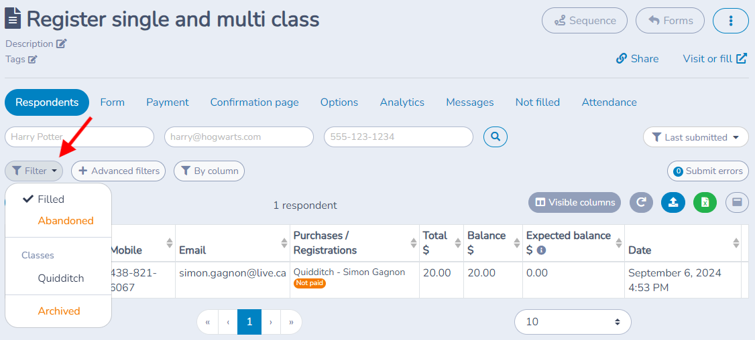This screenshot has height=340, width=755.
Task: Open the three-dots more options menu
Action: pos(730,21)
